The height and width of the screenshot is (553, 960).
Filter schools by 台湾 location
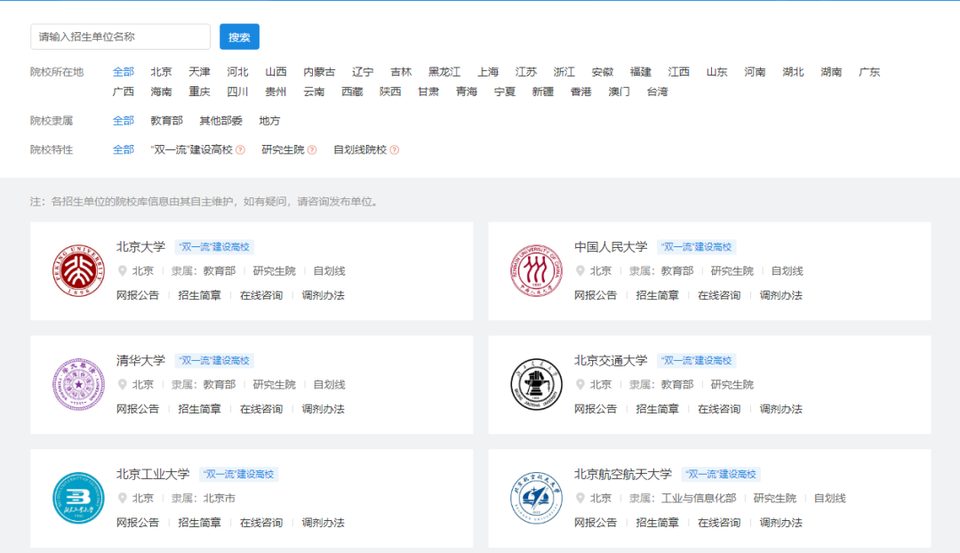[658, 92]
